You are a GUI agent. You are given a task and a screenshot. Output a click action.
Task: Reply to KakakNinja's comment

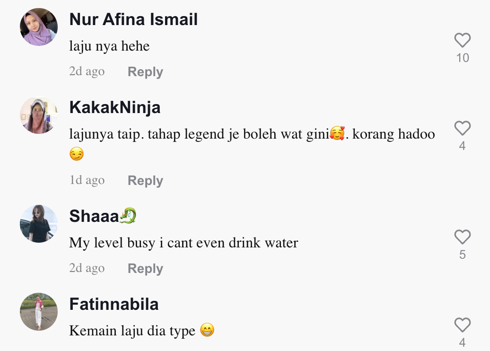click(145, 181)
